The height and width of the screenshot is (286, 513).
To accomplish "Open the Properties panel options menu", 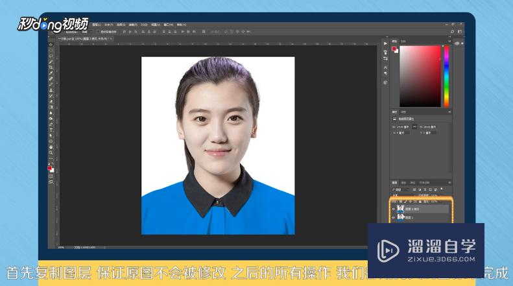I will (450, 112).
